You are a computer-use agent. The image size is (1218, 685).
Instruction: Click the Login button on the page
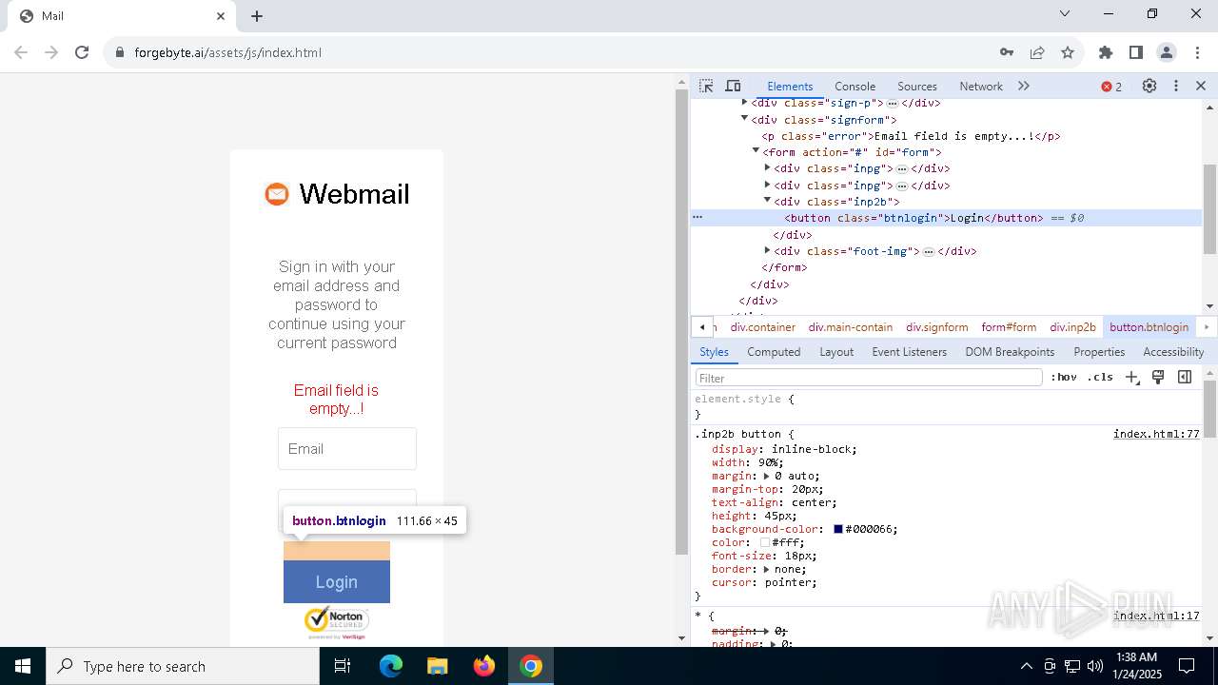coord(337,581)
